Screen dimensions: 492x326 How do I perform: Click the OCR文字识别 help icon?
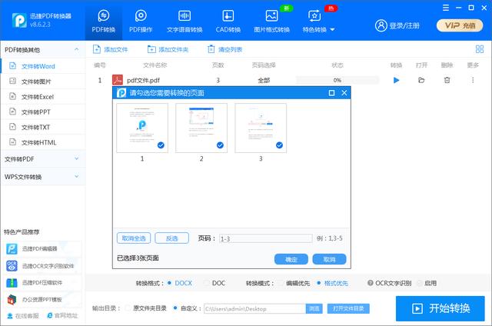pos(371,283)
